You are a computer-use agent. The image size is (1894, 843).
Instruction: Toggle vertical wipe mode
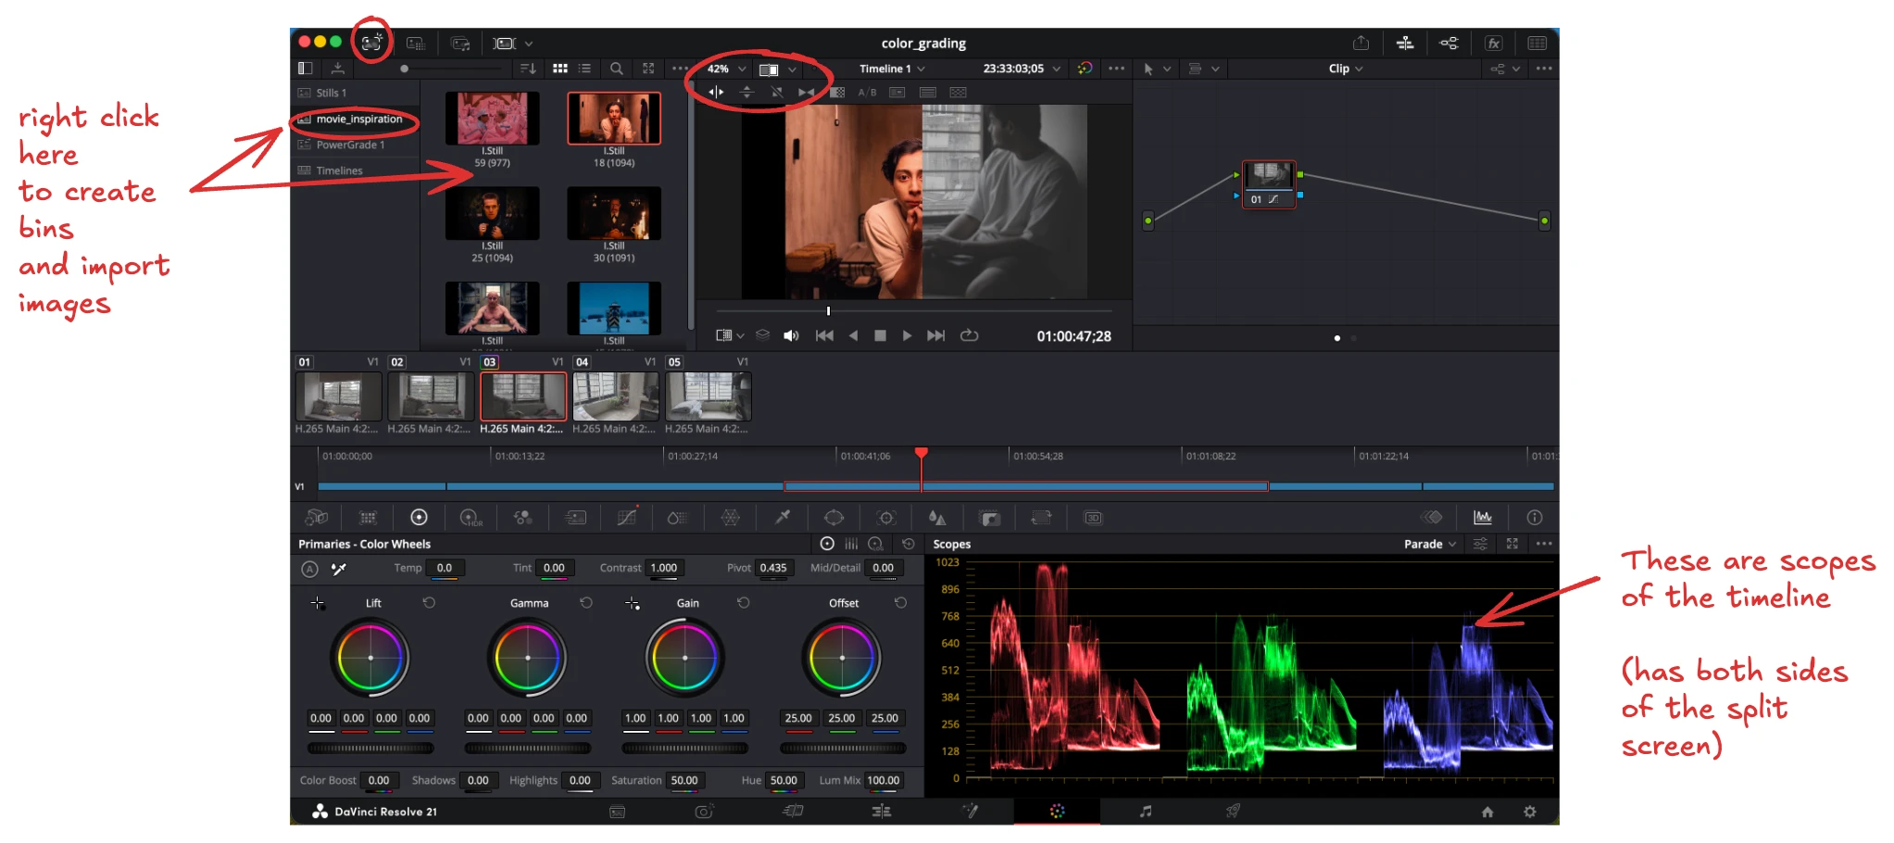746,93
